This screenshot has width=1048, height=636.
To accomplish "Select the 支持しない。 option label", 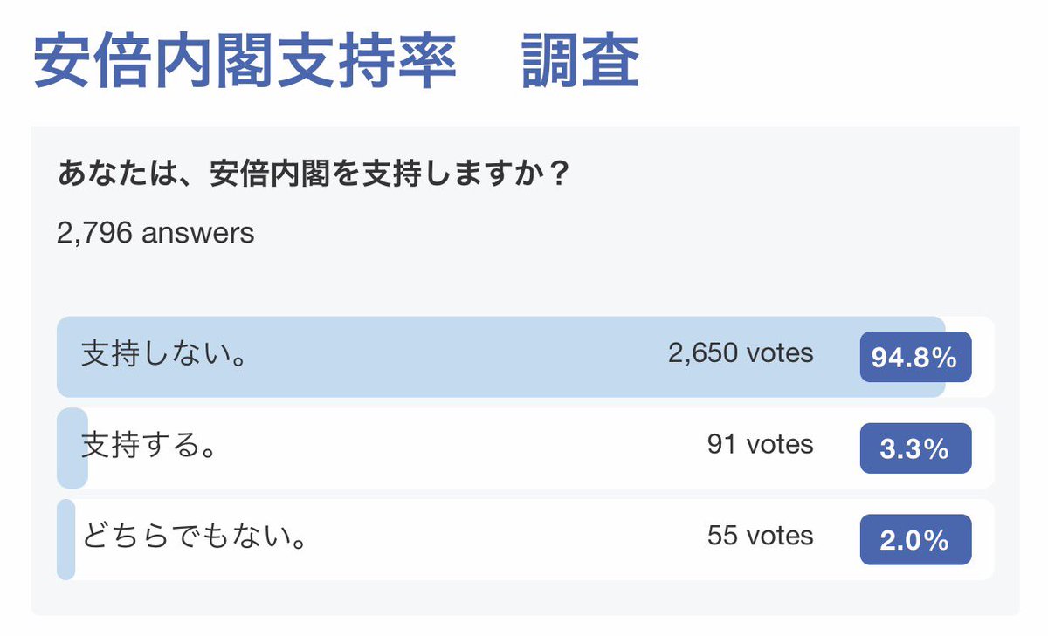I will tap(162, 355).
